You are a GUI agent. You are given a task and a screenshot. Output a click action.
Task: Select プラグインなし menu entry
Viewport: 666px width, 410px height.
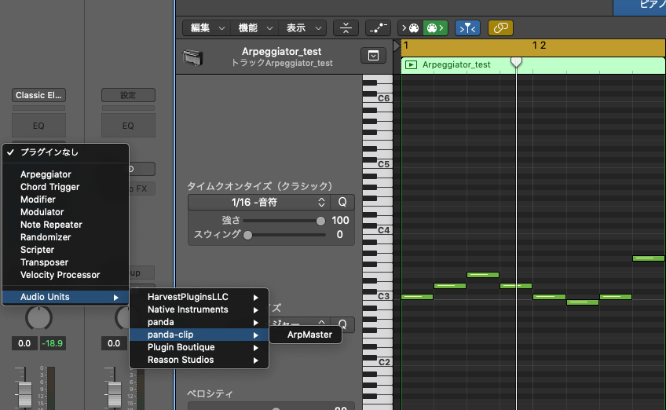[65, 152]
